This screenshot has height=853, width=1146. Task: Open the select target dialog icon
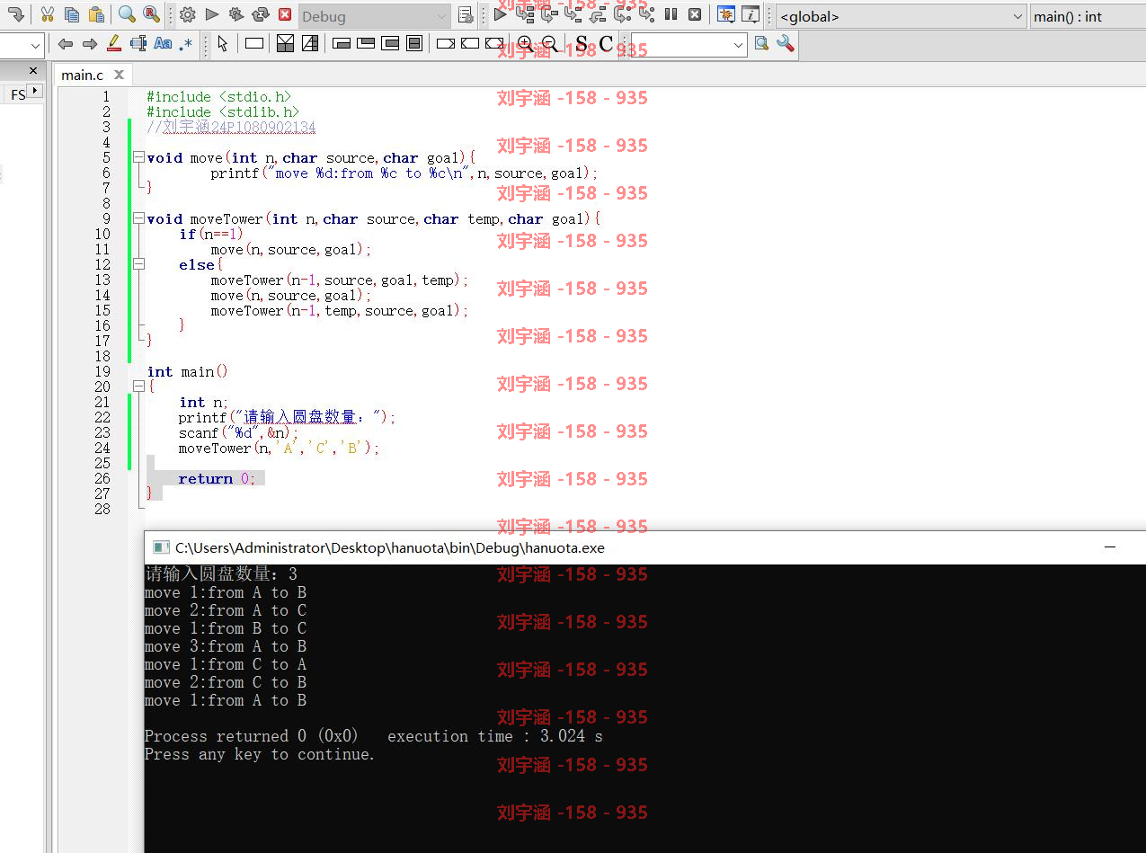coord(466,15)
